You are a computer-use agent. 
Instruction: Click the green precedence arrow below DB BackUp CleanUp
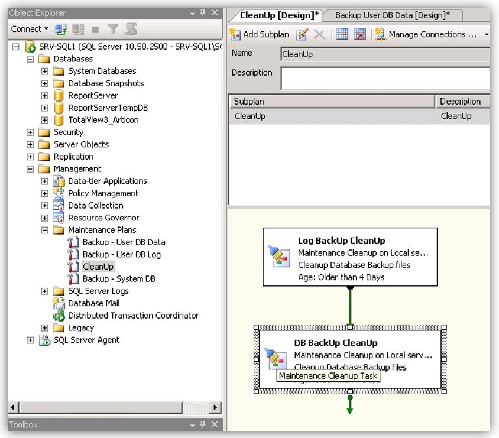pyautogui.click(x=350, y=404)
